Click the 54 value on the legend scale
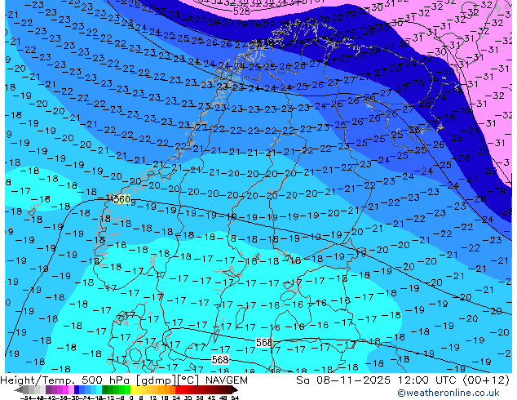 click(x=236, y=398)
